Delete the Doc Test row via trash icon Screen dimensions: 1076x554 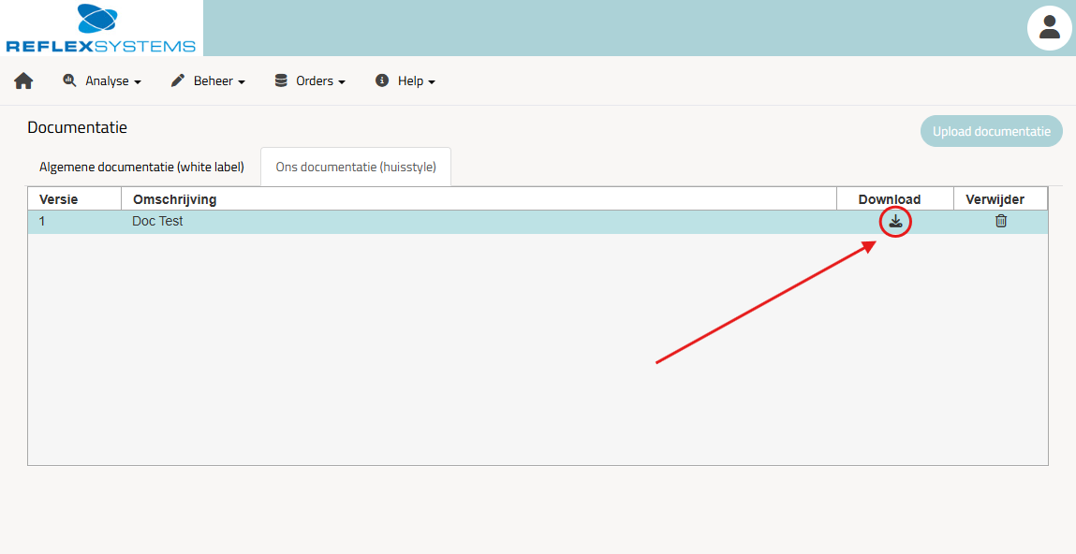(1001, 221)
